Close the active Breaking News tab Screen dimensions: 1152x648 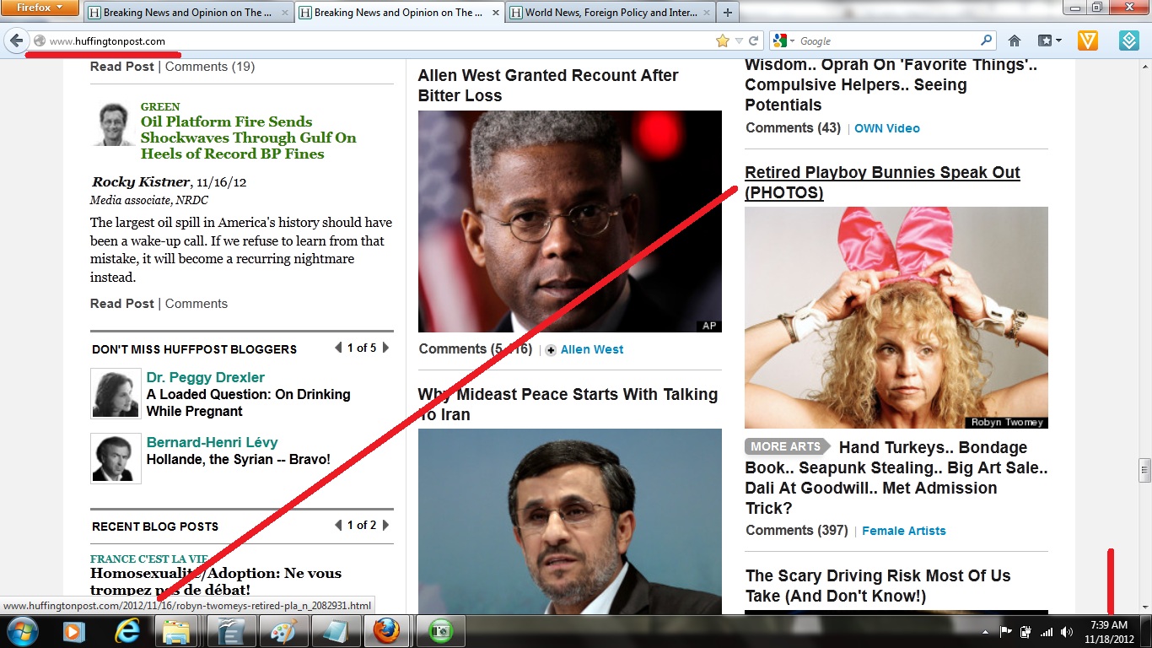pyautogui.click(x=494, y=13)
